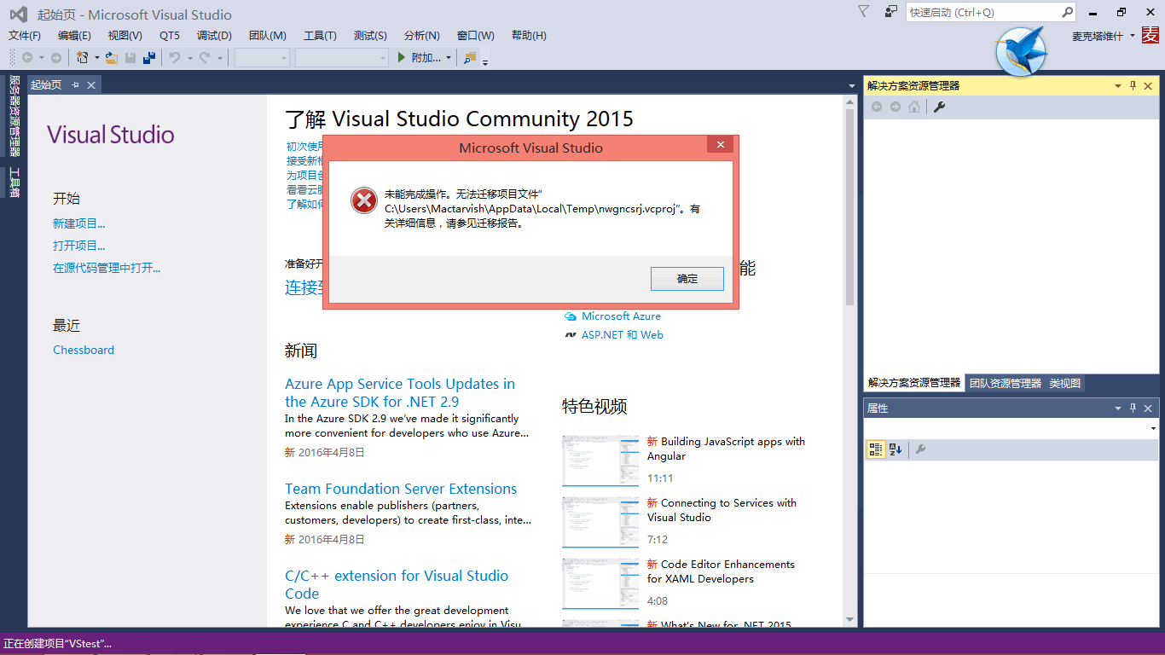Switch to the 类视图 tab

[x=1065, y=384]
